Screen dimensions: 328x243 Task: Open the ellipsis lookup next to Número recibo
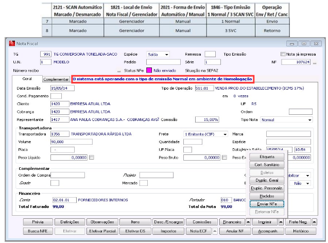pos(119,71)
